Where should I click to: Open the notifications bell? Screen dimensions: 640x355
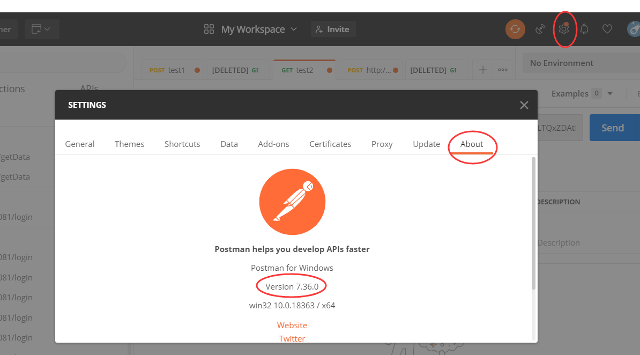584,29
